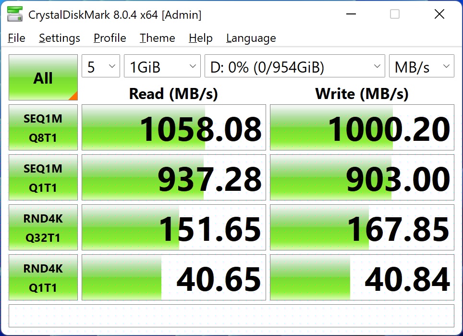
Task: Open the Theme menu
Action: 158,38
